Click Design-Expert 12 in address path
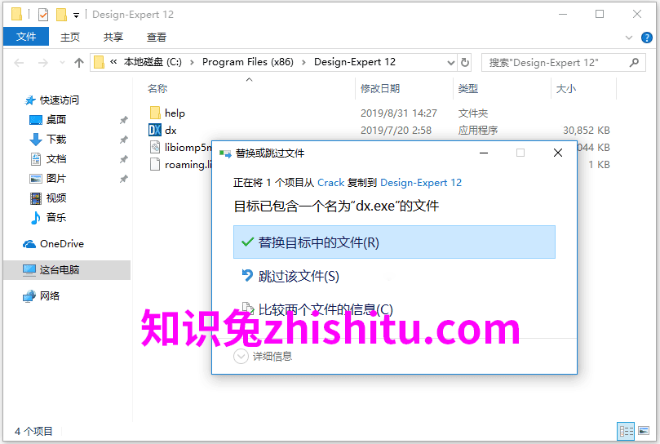This screenshot has height=444, width=660. pos(354,62)
